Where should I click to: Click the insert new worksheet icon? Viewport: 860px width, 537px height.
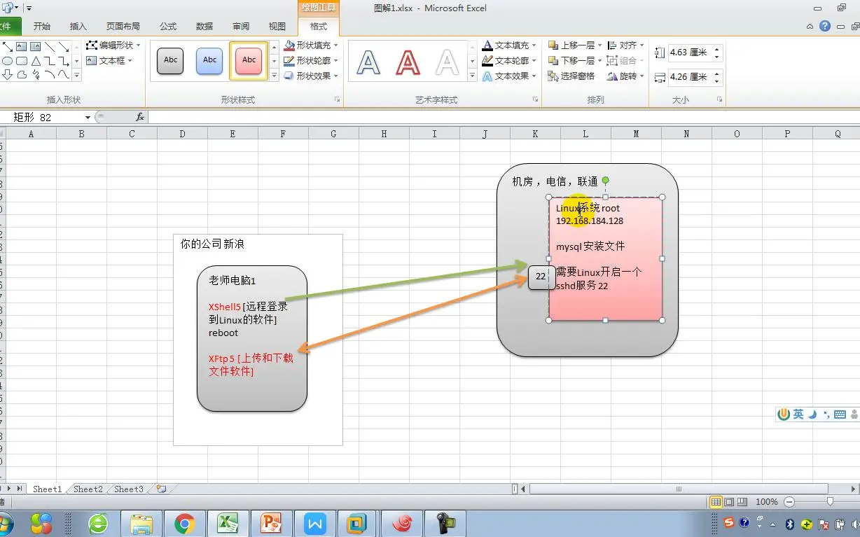[161, 489]
